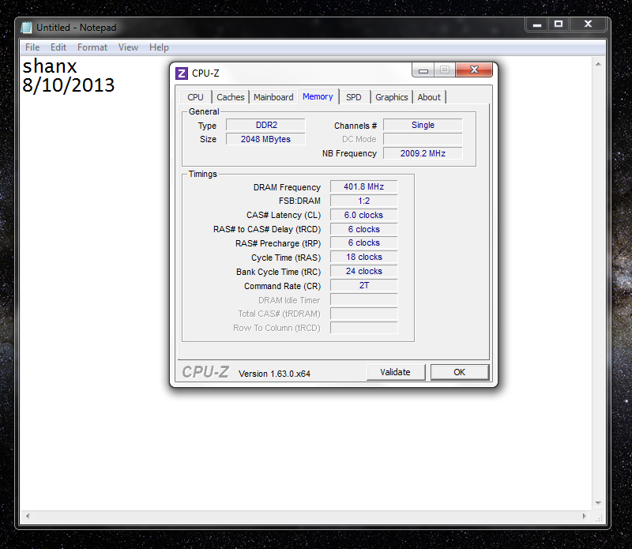Click the DRAM Frequency value field
The image size is (632, 549).
[x=363, y=187]
